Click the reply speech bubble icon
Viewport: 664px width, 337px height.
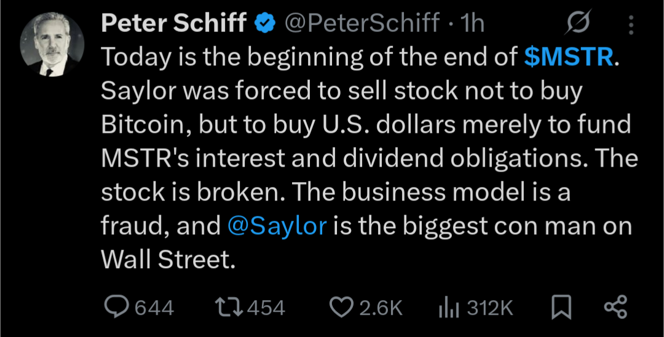[115, 307]
